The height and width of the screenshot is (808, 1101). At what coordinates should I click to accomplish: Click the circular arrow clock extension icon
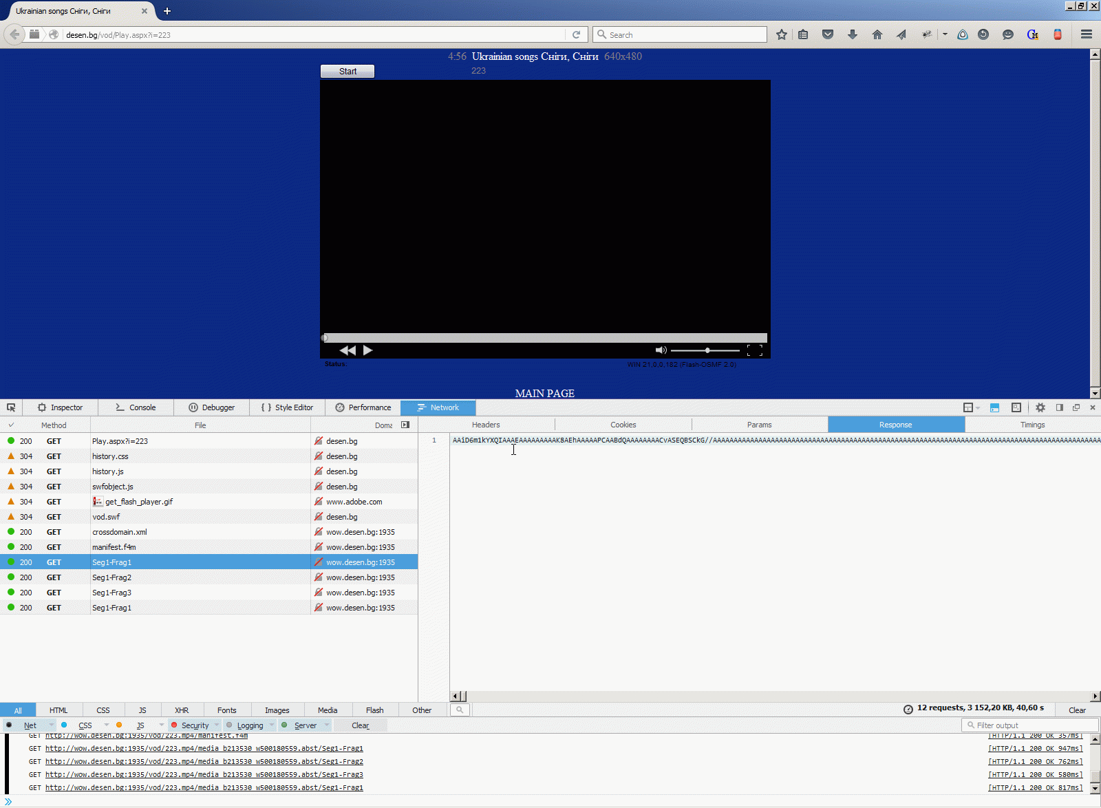(983, 34)
